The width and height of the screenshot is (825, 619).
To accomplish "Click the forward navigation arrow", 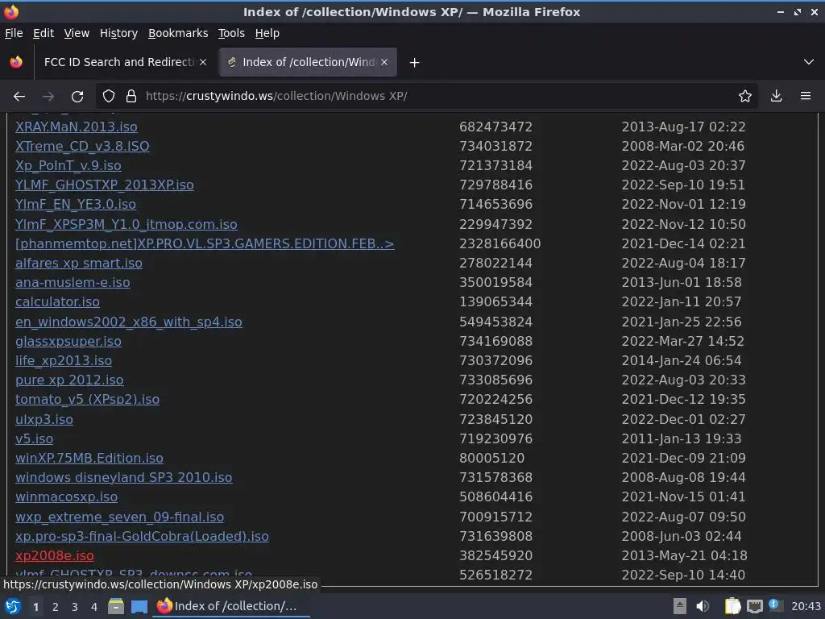I will (48, 97).
